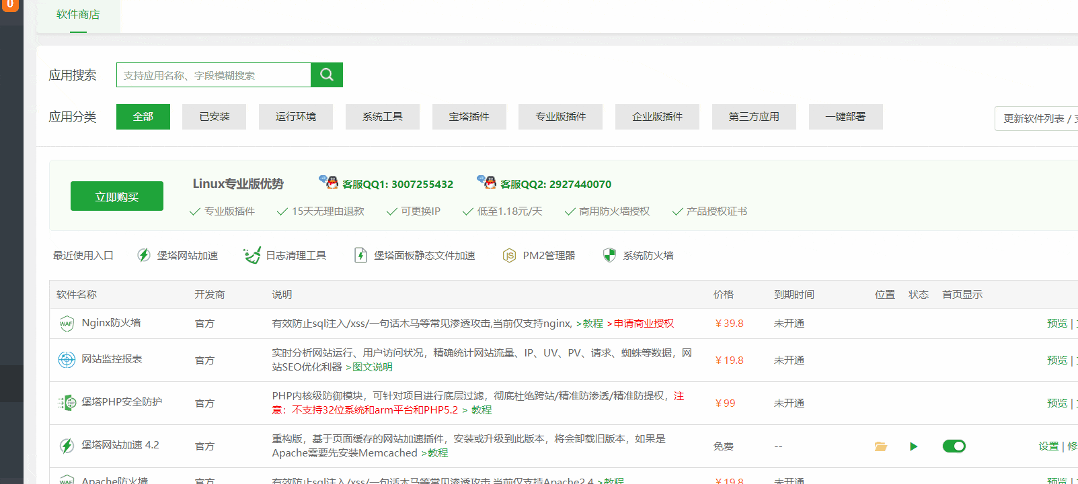Click the 堡塔网站加速 4.2 software name

click(120, 445)
